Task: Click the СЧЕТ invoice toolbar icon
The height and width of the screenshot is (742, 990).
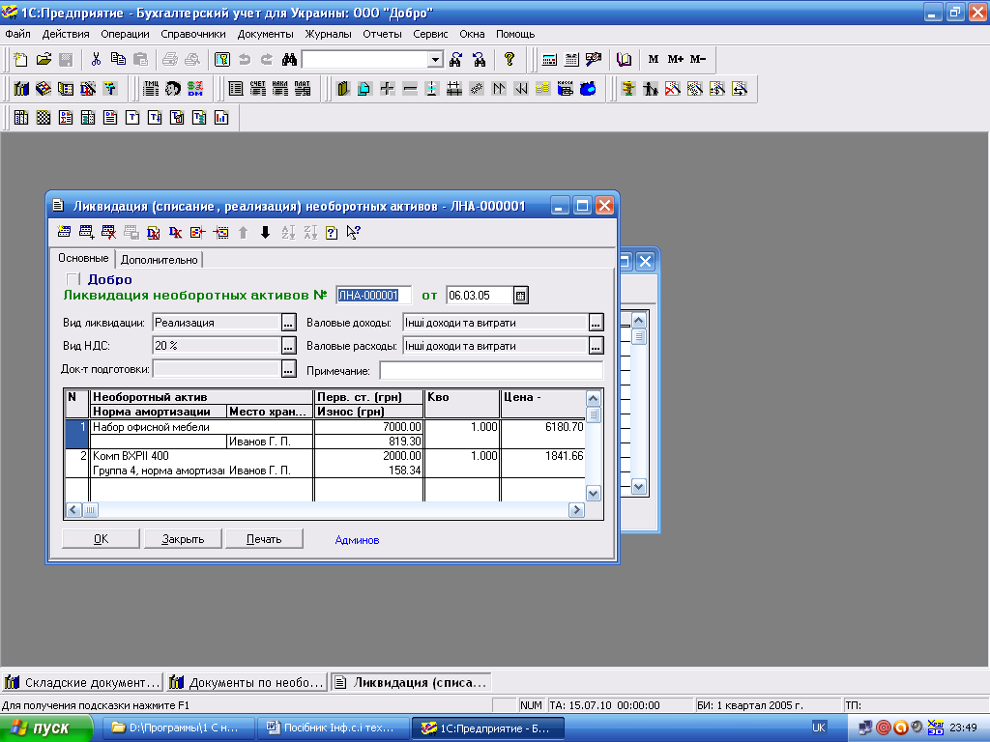Action: (x=257, y=88)
